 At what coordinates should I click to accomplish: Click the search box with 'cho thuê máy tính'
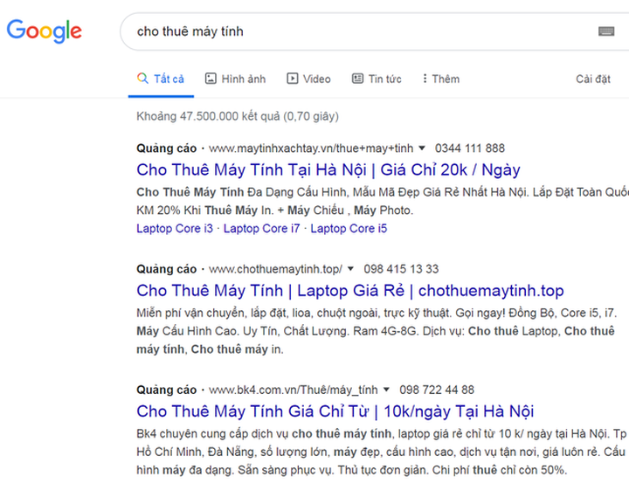click(349, 31)
